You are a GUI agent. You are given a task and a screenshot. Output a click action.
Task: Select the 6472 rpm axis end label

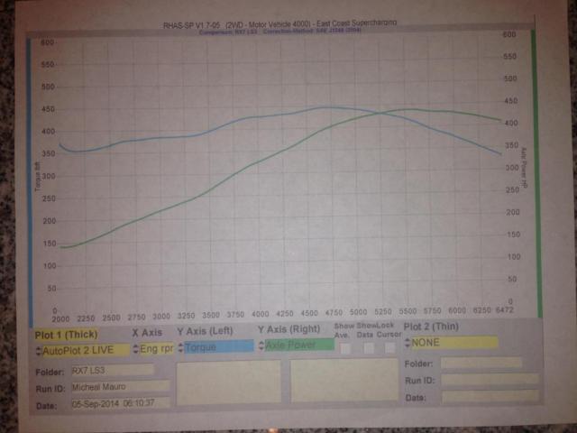tap(504, 310)
